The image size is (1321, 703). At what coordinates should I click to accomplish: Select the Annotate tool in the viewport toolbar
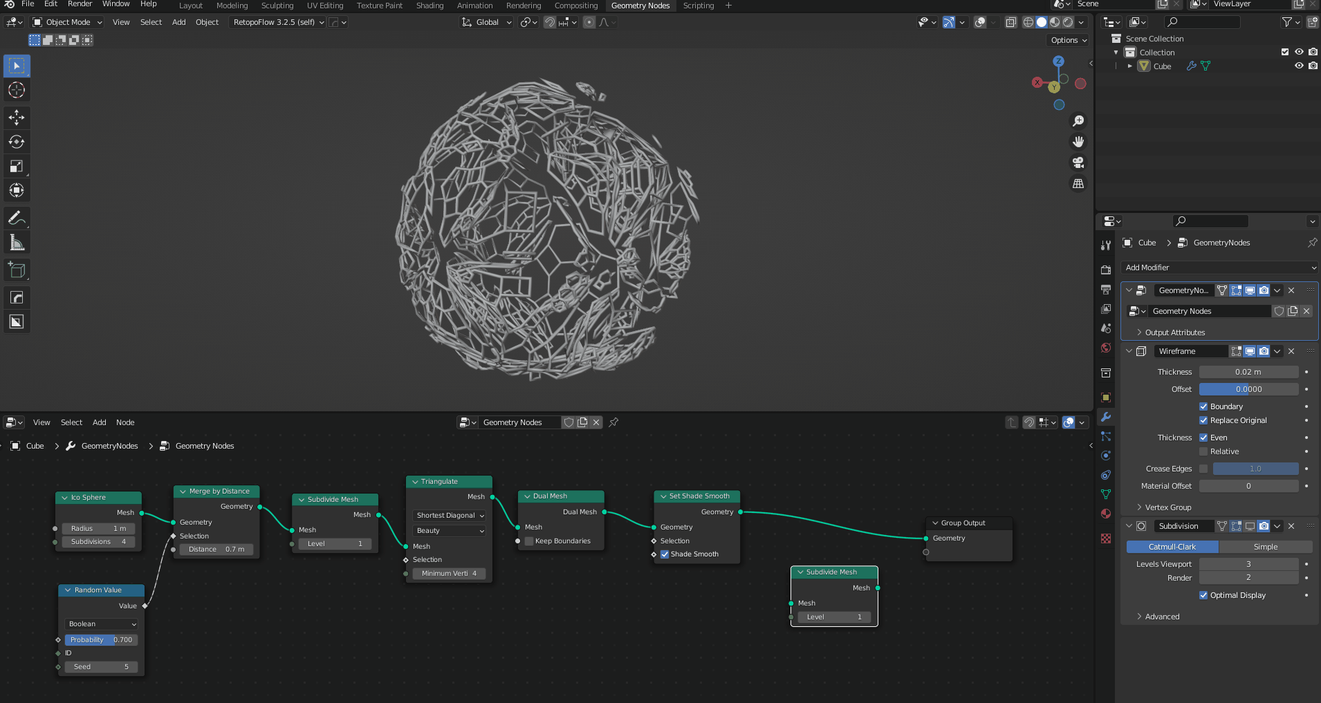pos(17,218)
